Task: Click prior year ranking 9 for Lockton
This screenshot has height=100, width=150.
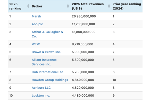Action: 113,95
